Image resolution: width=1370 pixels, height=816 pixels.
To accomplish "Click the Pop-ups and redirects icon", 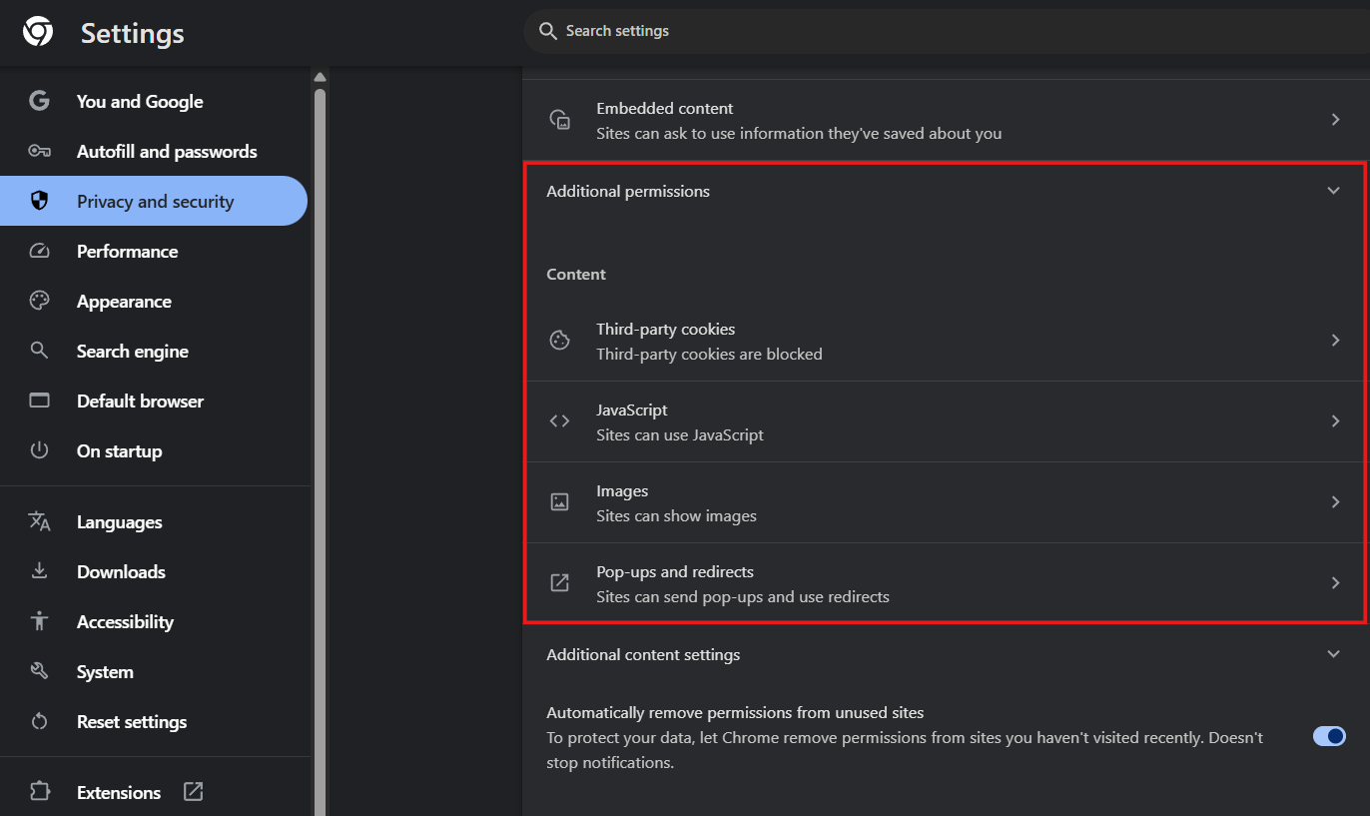I will pos(559,581).
